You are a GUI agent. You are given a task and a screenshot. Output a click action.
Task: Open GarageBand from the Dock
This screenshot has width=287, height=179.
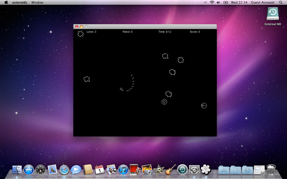pos(170,169)
